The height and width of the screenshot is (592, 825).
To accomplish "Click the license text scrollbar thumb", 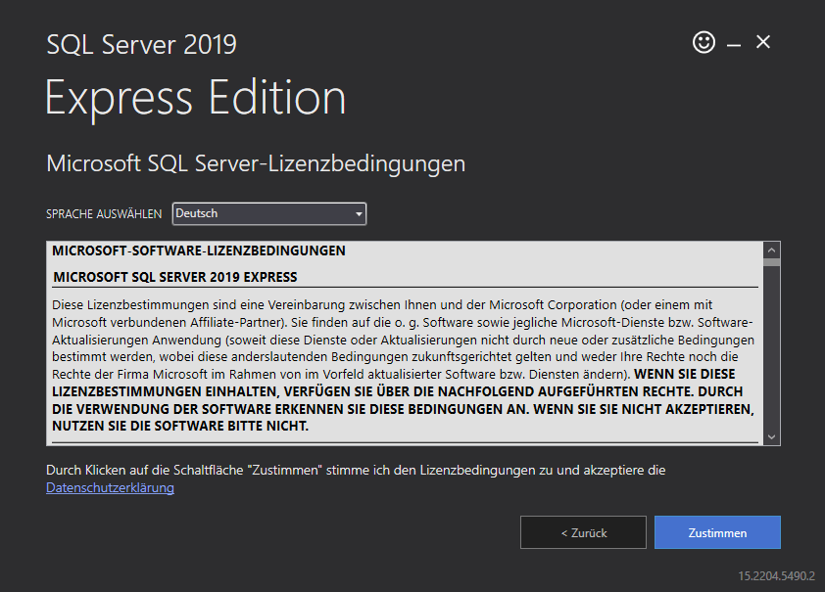I will (x=771, y=262).
